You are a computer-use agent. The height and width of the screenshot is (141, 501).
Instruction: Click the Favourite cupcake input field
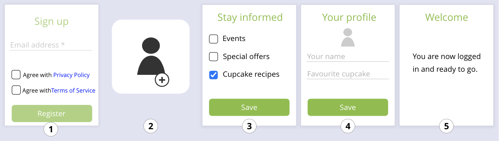(348, 74)
